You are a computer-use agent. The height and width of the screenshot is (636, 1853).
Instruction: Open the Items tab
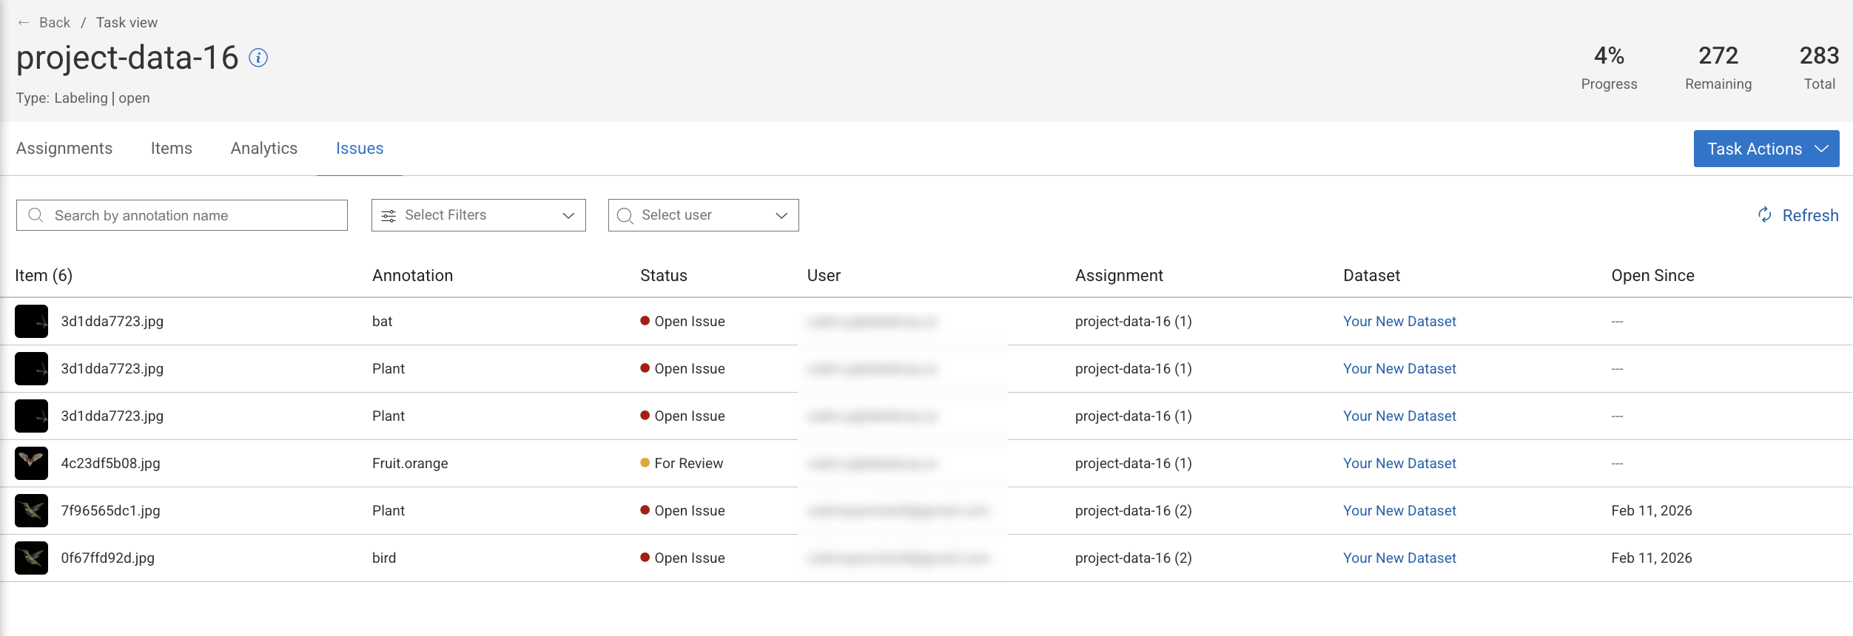[172, 149]
